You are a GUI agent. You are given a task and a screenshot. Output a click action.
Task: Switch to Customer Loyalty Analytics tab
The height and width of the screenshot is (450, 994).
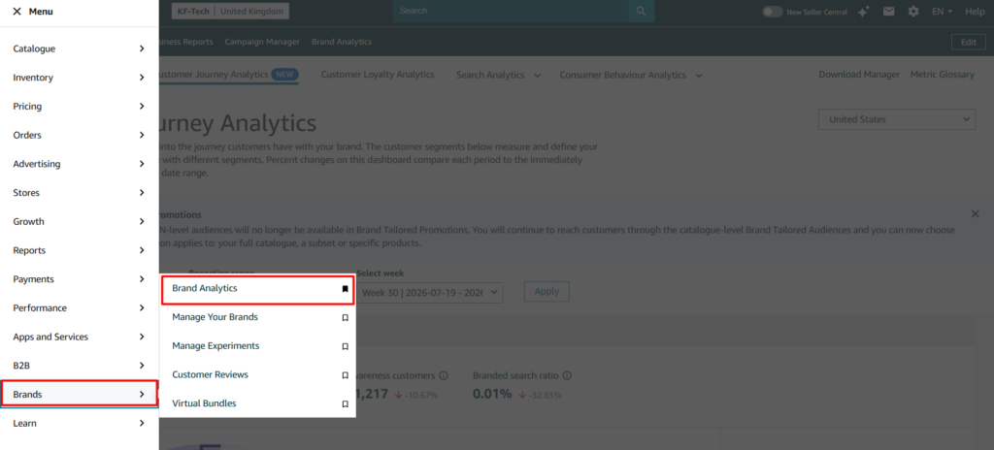(378, 75)
